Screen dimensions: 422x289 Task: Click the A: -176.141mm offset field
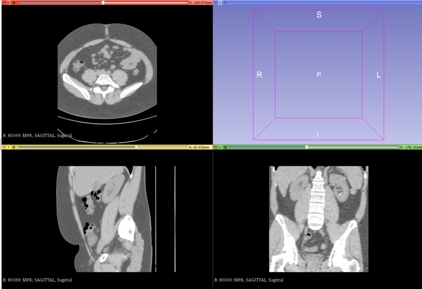(410, 147)
